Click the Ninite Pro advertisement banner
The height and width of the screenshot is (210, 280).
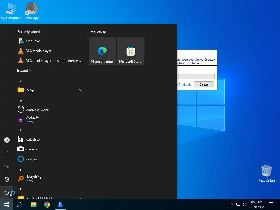click(x=197, y=62)
